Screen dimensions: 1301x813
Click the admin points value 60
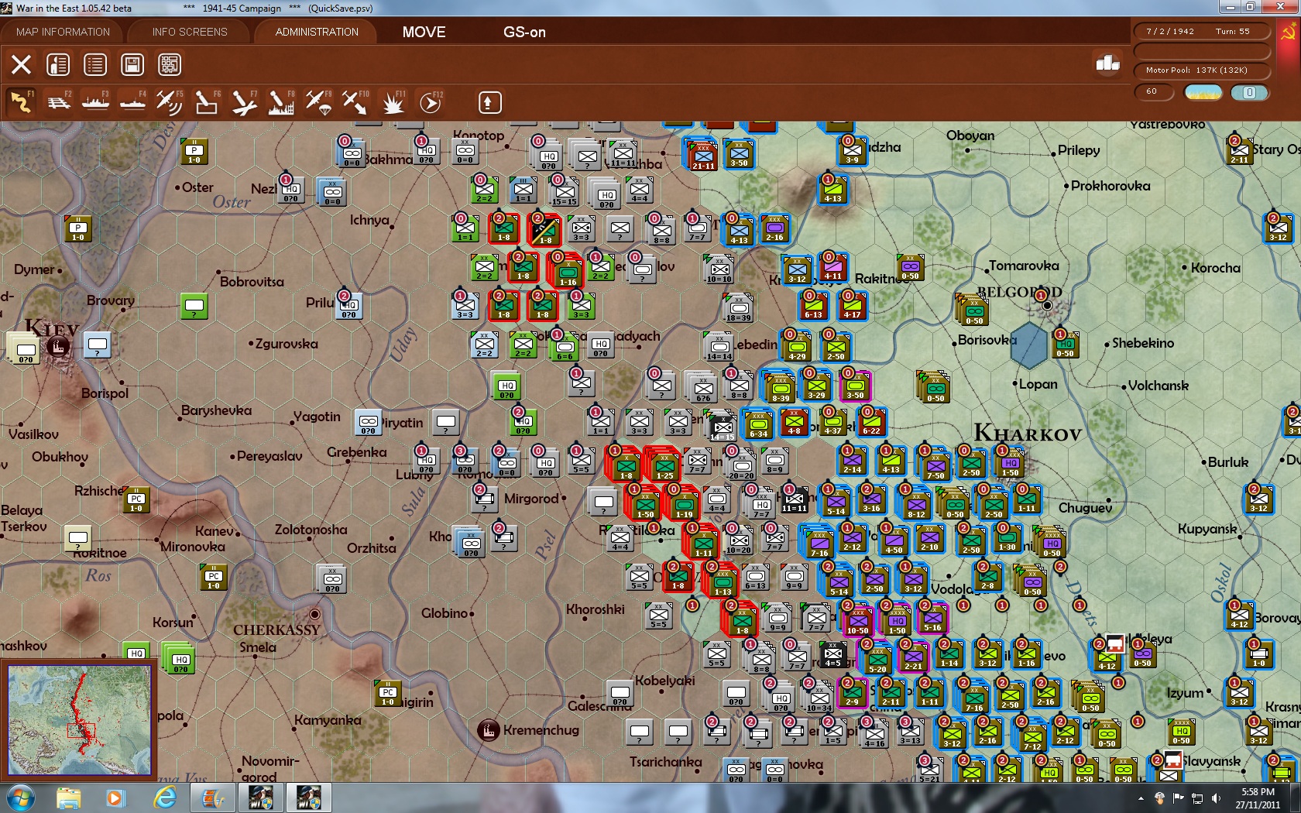(1152, 91)
